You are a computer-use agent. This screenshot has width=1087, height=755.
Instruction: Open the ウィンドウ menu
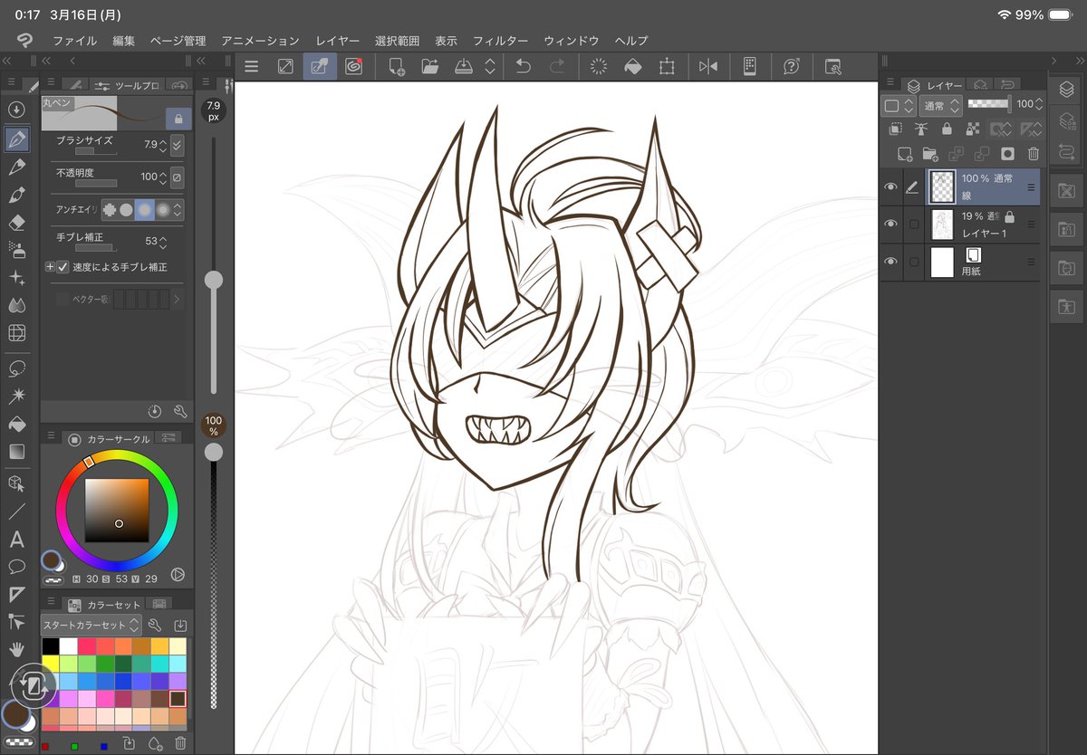(571, 41)
